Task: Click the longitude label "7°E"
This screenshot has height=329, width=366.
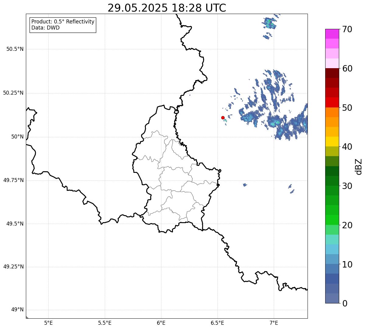Action: coord(274,323)
